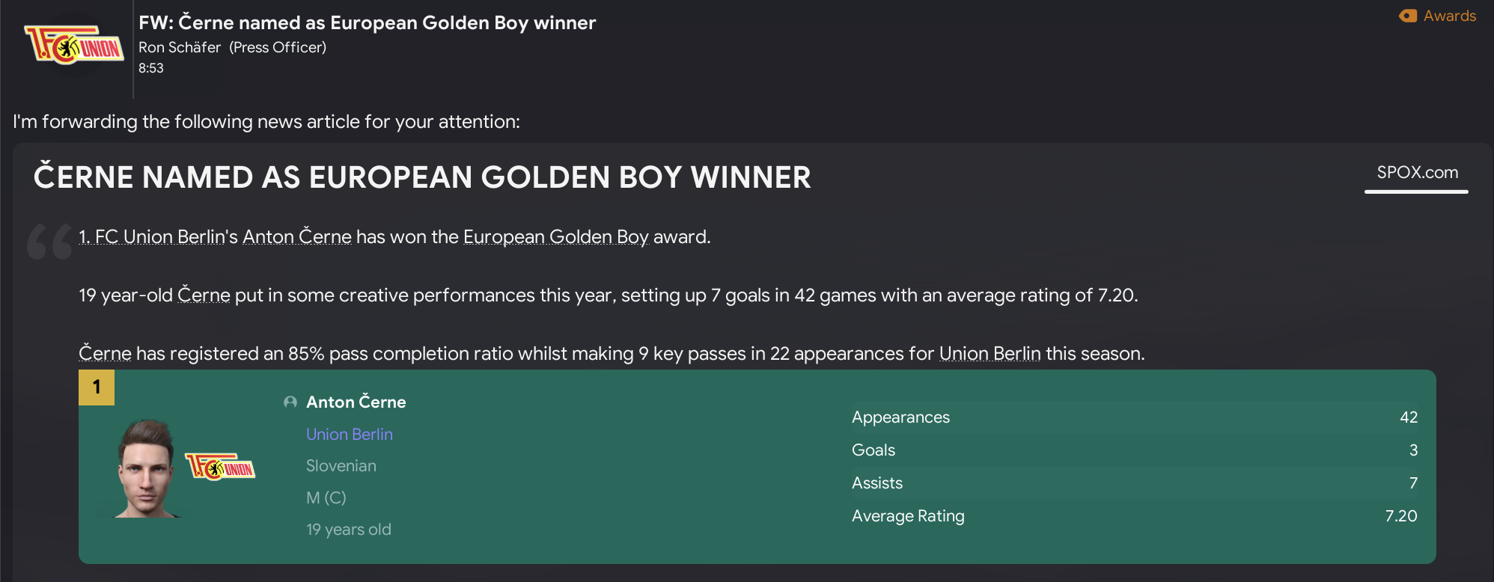Click the person icon next to Anton Černe
This screenshot has width=1494, height=582.
[290, 402]
